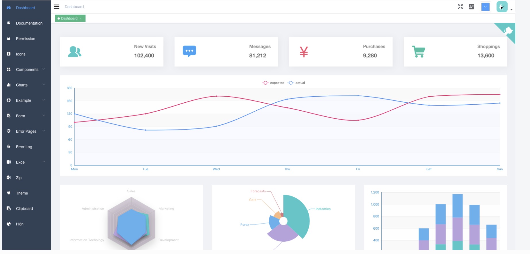Click the user avatar image

[502, 7]
